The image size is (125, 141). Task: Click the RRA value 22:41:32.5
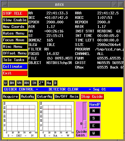pos(108,13)
